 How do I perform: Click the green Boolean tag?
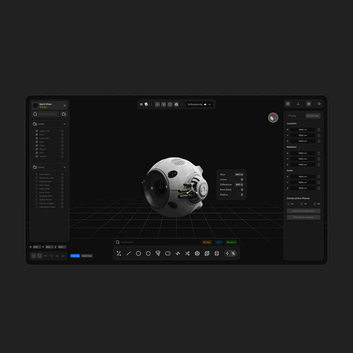[x=231, y=242]
